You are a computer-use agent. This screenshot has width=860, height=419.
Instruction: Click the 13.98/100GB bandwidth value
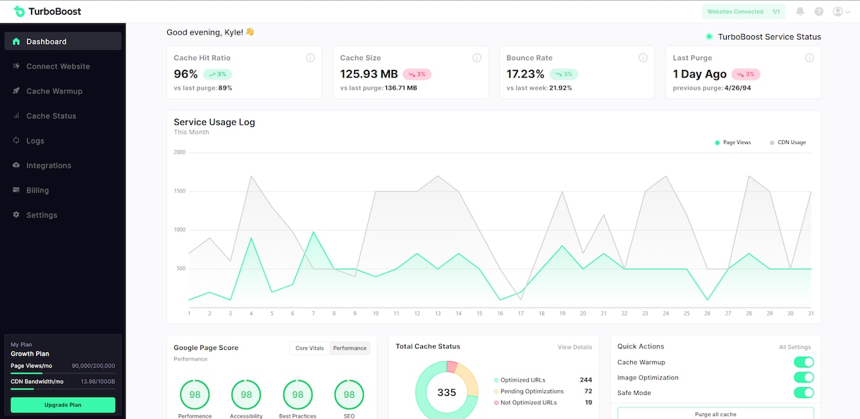point(98,382)
